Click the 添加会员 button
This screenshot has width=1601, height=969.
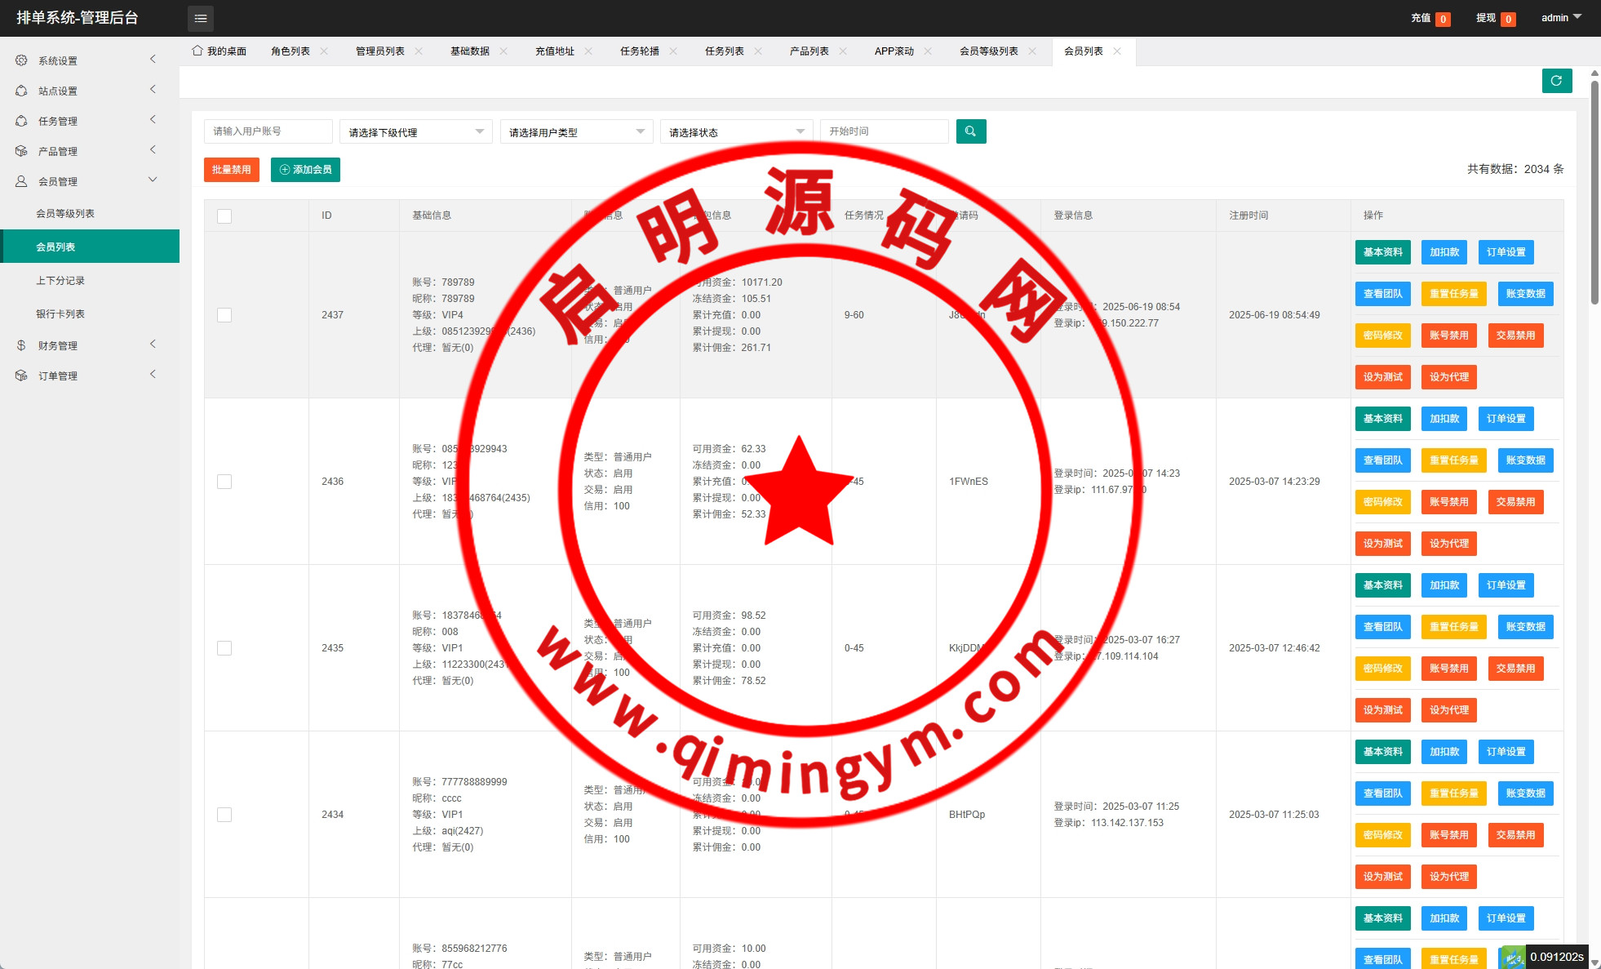click(x=305, y=170)
